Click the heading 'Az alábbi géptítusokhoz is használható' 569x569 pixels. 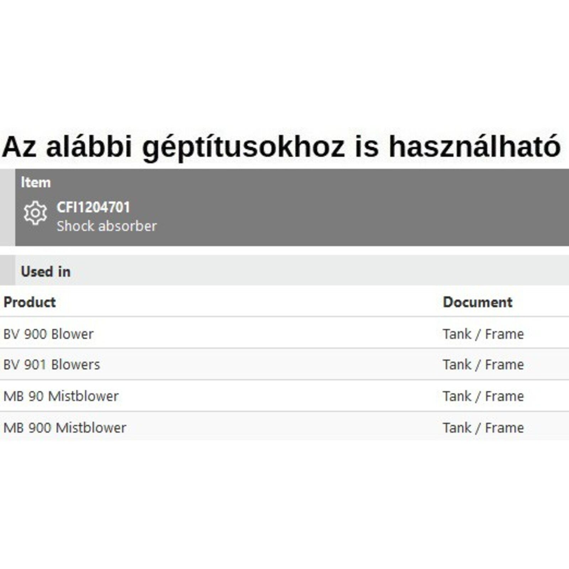tap(281, 147)
